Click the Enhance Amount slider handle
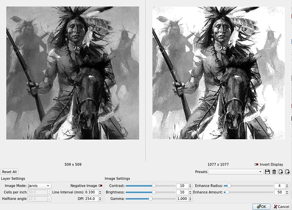292x210 pixels. 227,192
